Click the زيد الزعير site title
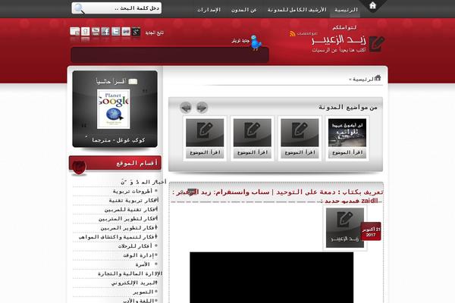This screenshot has height=303, width=455. click(x=339, y=40)
